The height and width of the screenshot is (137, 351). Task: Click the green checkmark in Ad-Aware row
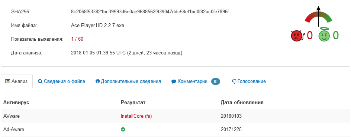coord(123,129)
